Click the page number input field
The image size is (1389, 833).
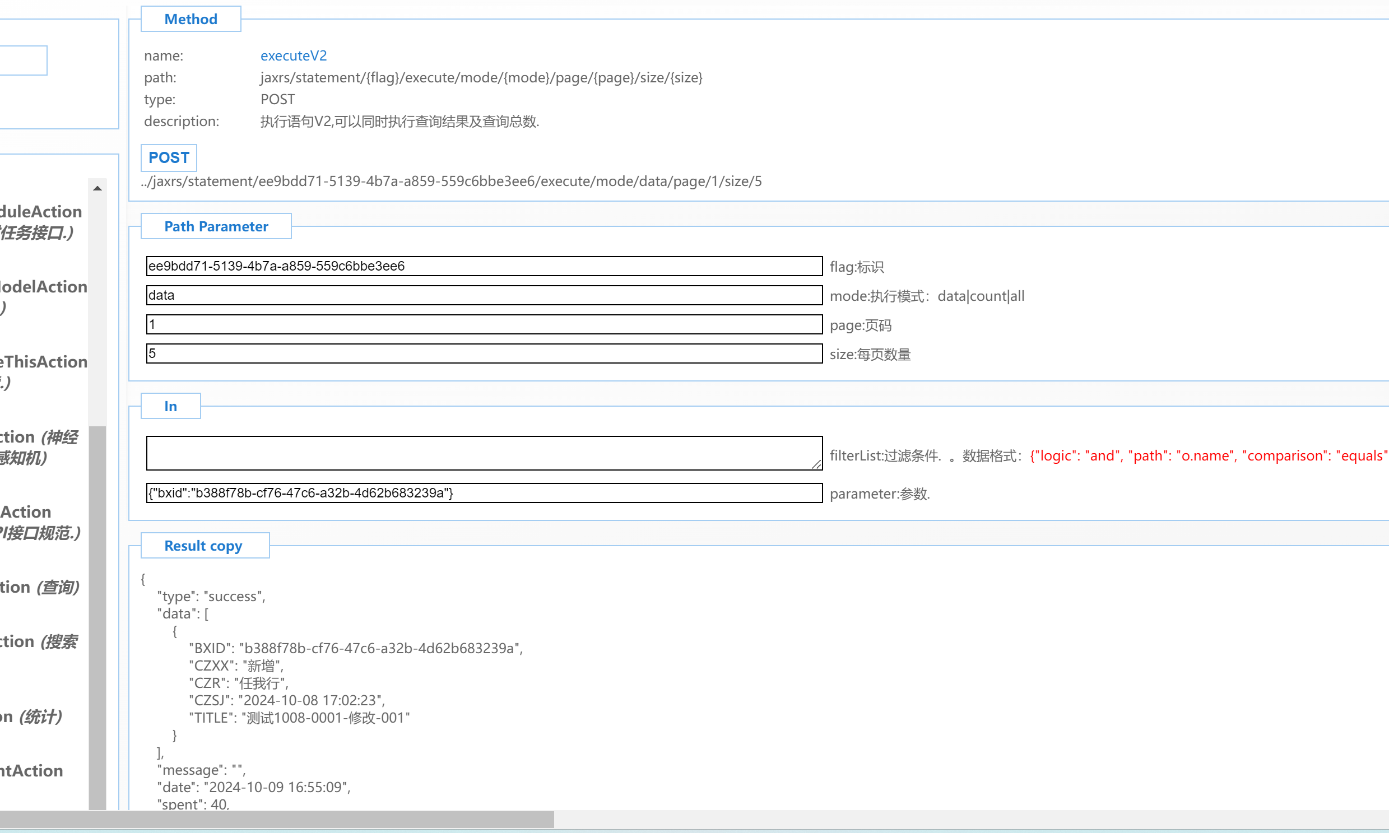484,324
